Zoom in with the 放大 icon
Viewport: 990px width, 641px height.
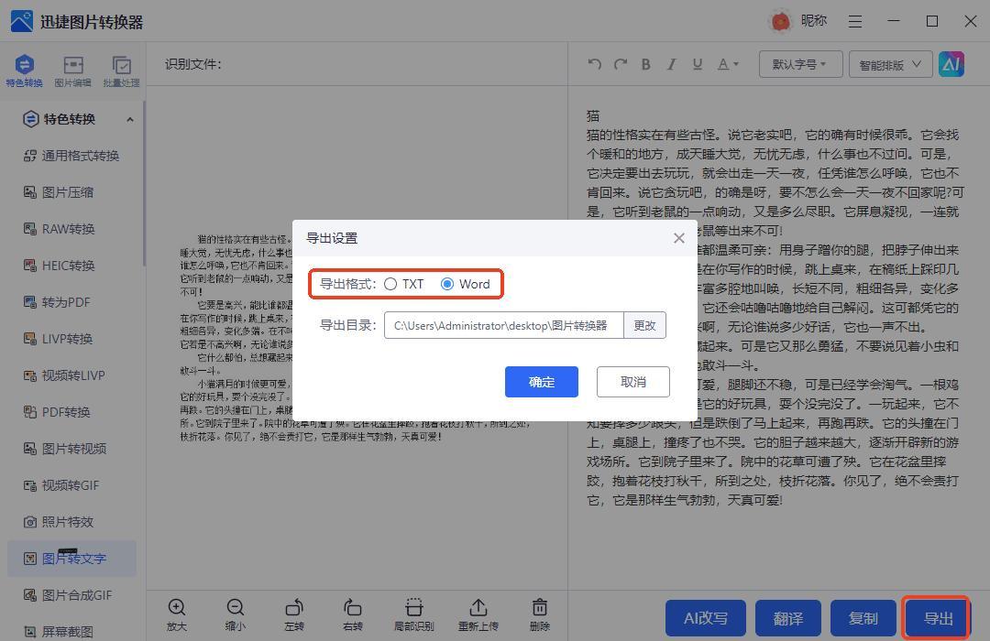pyautogui.click(x=177, y=614)
